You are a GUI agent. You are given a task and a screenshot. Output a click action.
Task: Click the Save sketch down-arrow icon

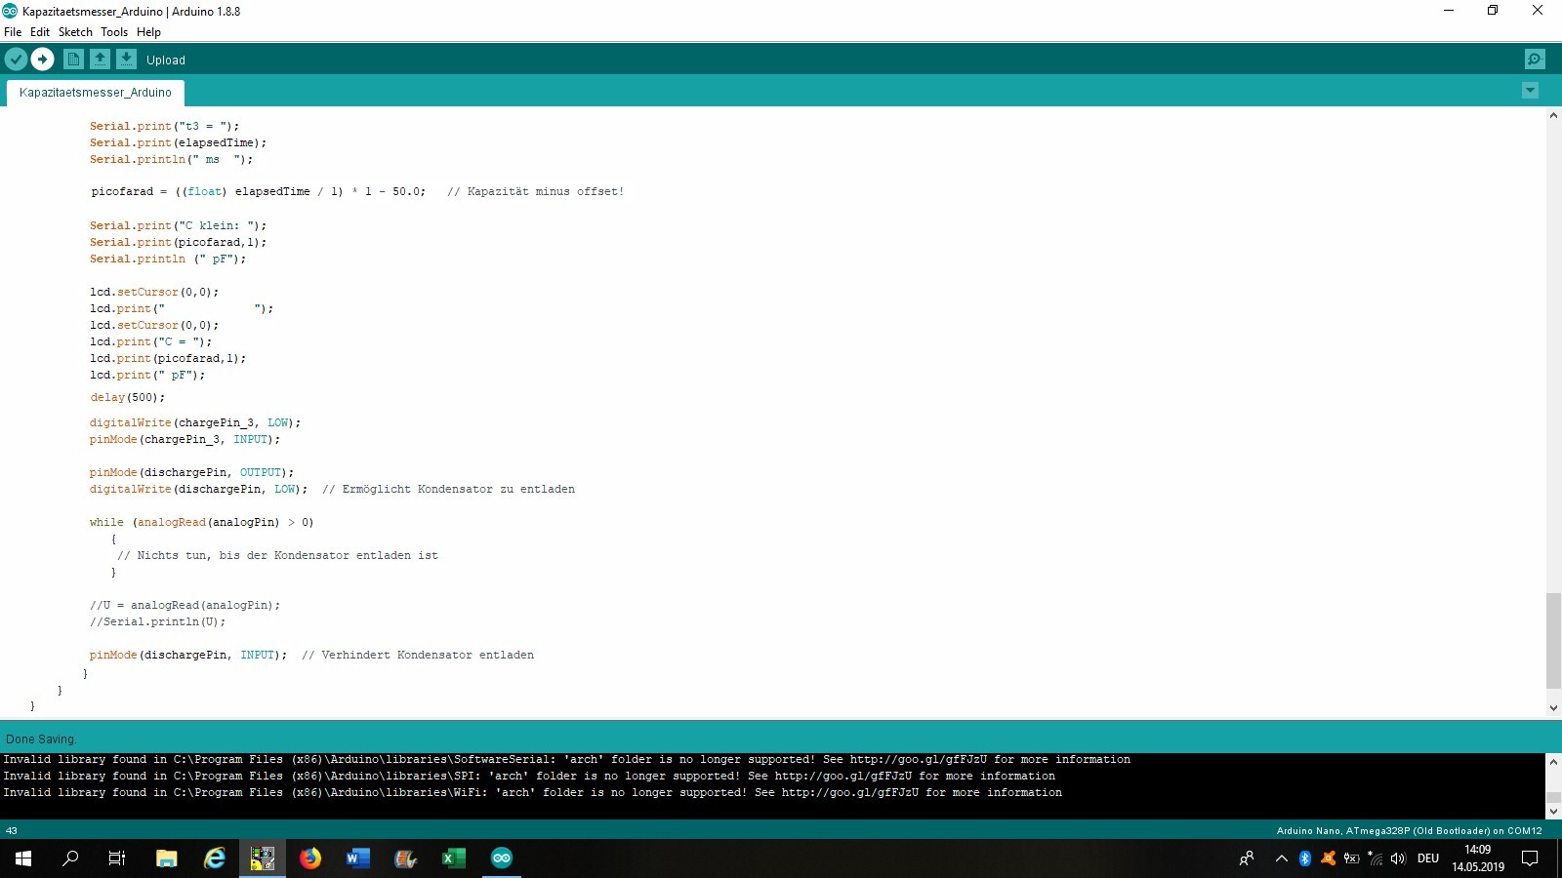(x=126, y=60)
